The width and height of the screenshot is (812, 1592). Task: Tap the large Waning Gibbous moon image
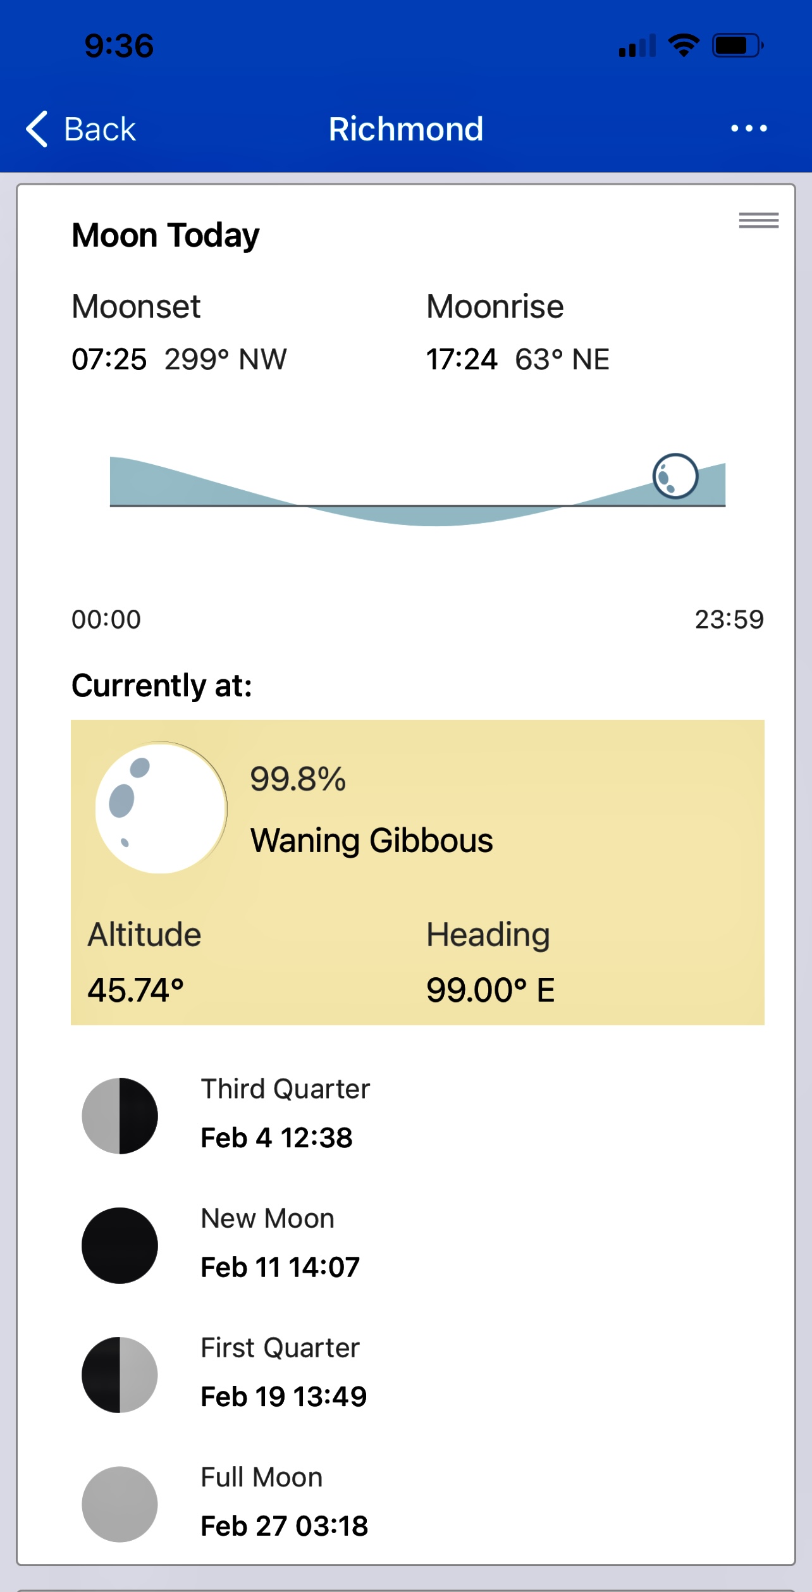click(x=161, y=808)
